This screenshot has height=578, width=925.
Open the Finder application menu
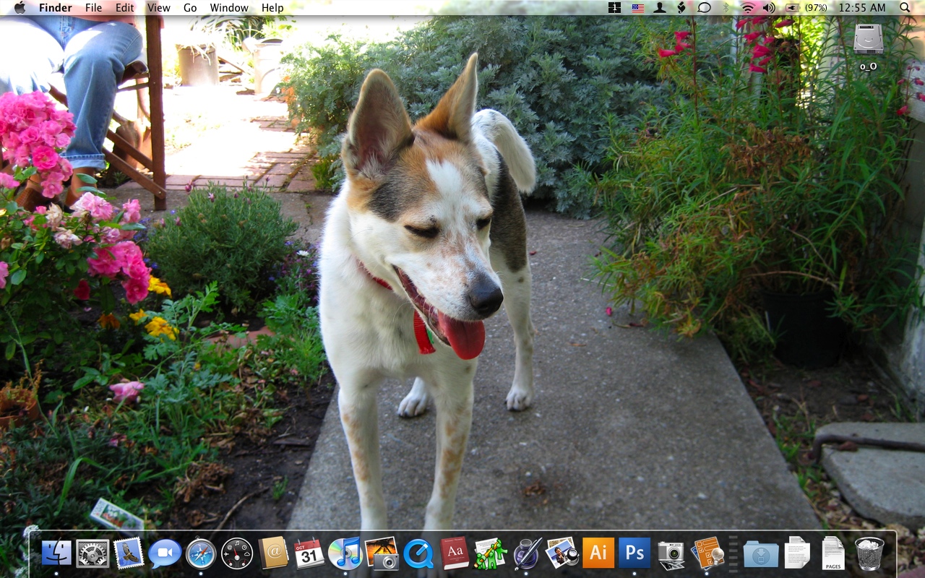click(x=56, y=7)
